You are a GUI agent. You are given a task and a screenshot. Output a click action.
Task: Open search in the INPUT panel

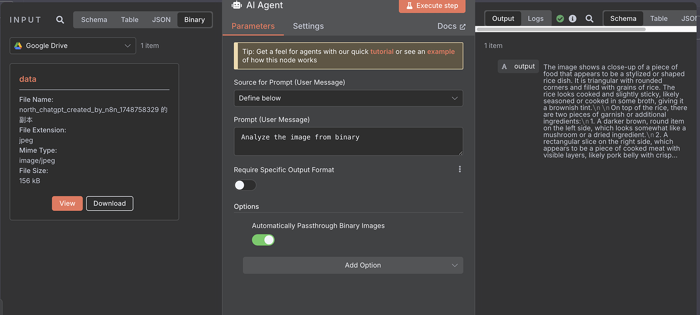60,19
